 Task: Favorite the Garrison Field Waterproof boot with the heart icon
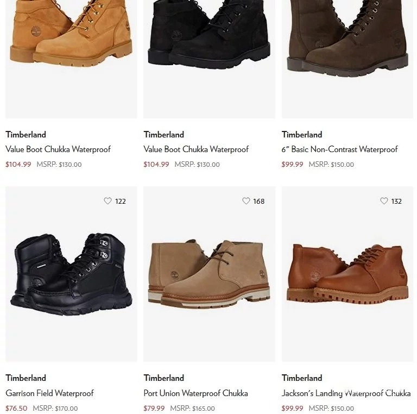[x=108, y=201]
